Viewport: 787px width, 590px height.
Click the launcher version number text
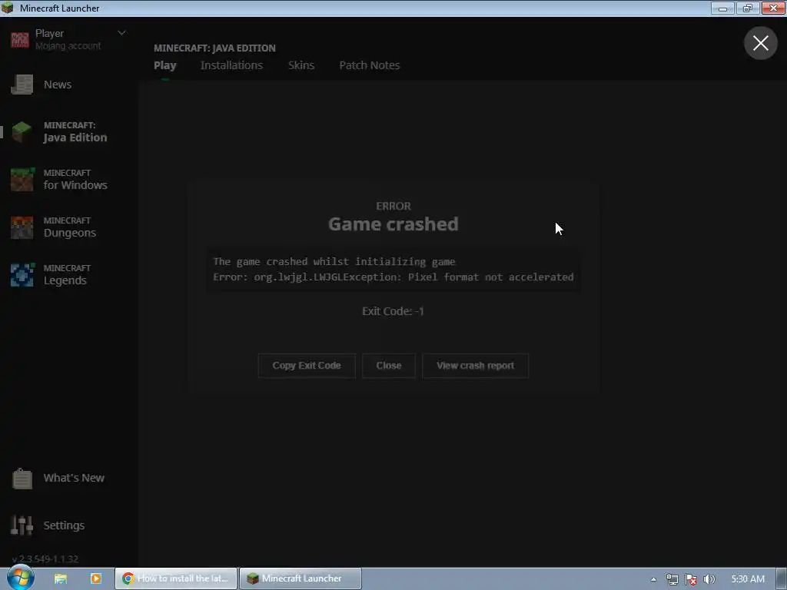[45, 559]
